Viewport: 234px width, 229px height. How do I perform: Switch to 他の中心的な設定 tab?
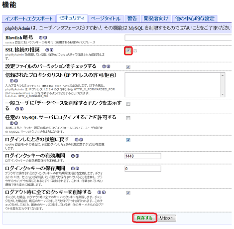click(x=195, y=18)
